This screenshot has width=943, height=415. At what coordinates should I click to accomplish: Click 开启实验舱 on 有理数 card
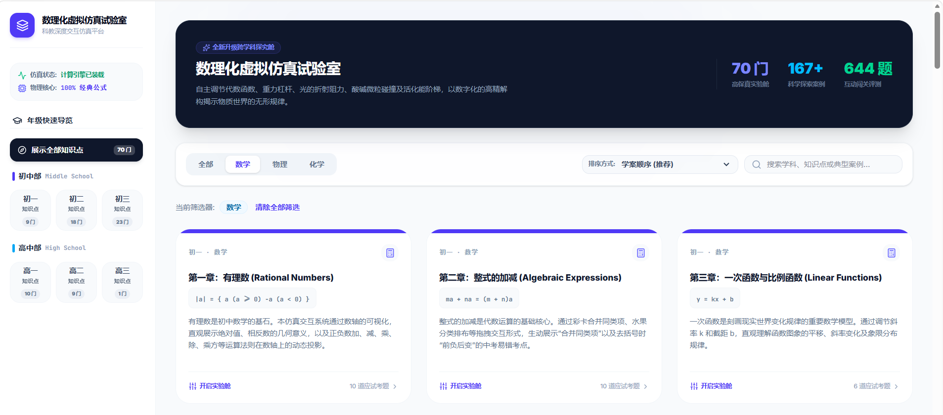click(x=215, y=386)
